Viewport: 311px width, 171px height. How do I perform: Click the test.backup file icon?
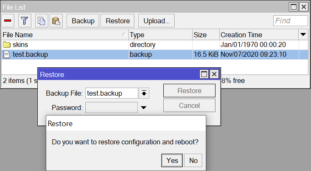[7, 55]
